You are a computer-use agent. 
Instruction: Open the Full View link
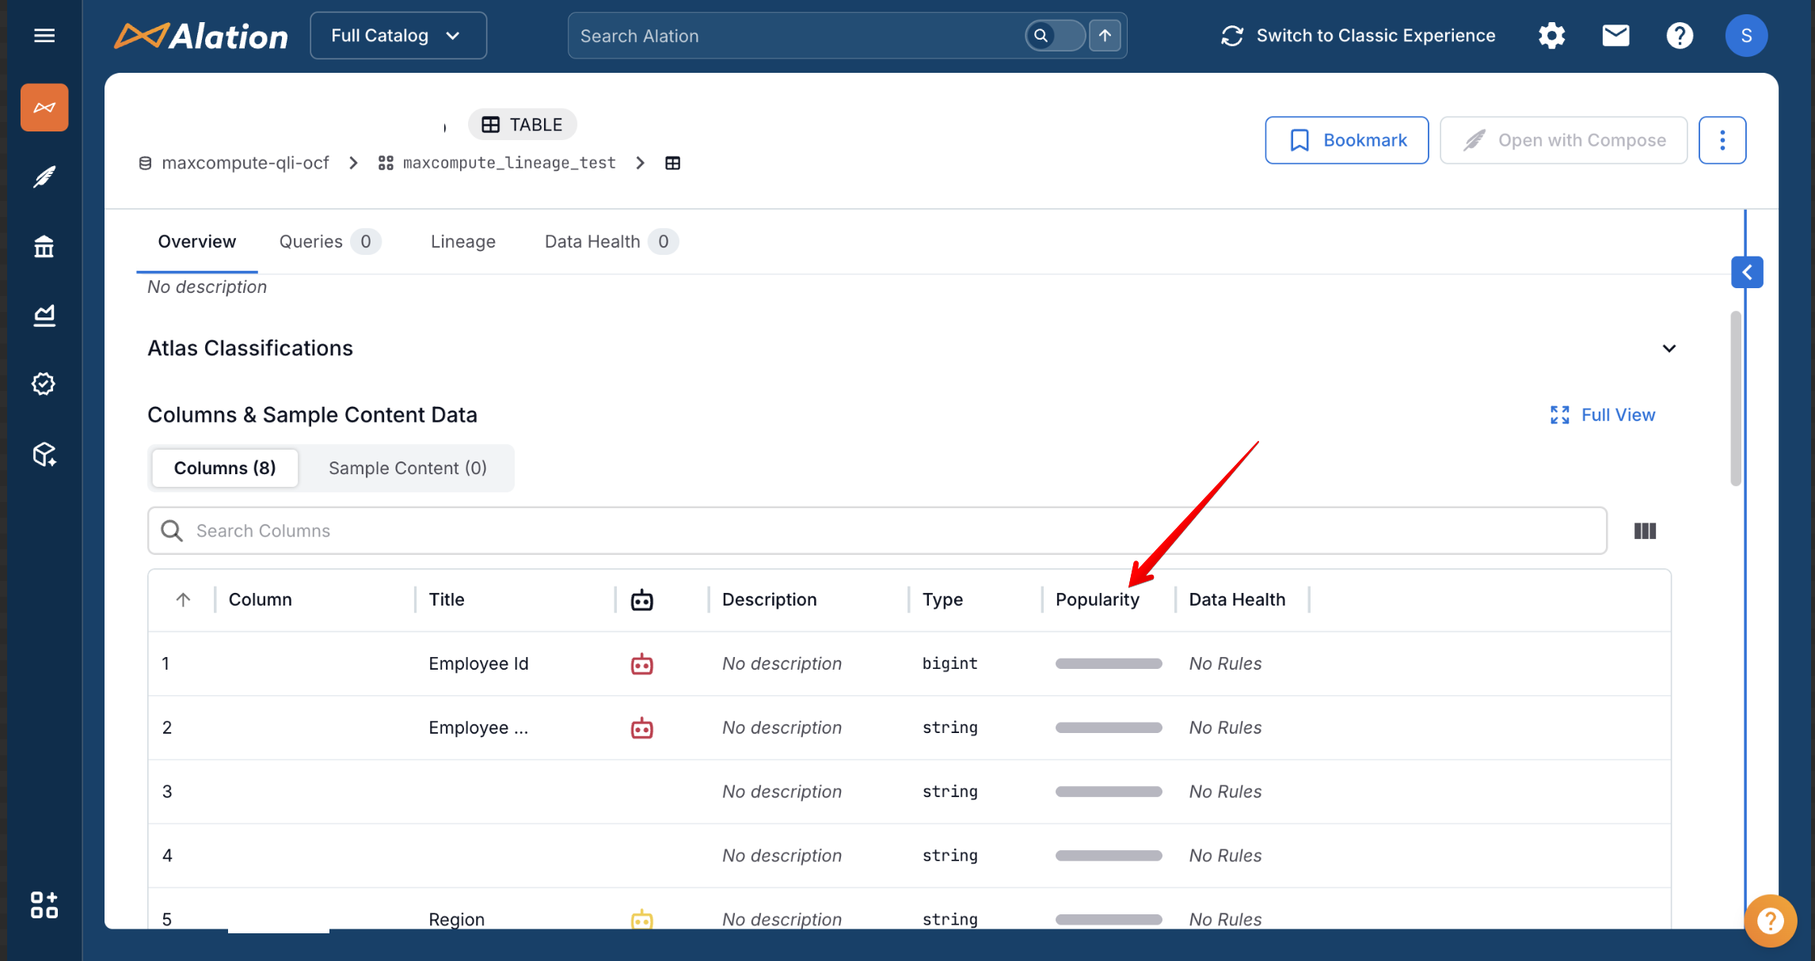click(1603, 415)
